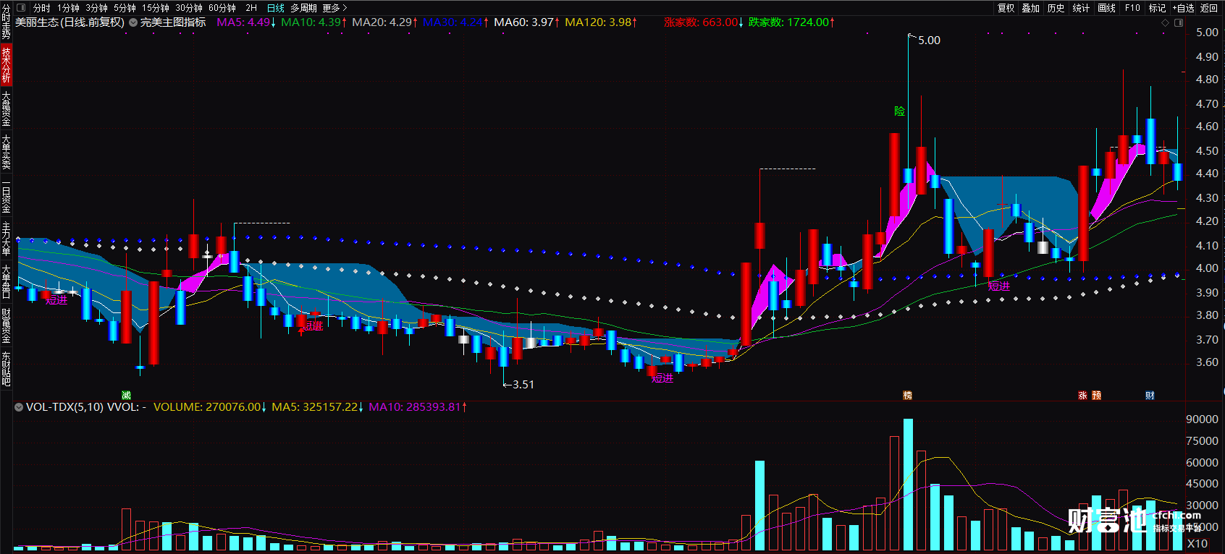Add stock with +自选 button
This screenshot has width=1225, height=554.
(x=1183, y=8)
